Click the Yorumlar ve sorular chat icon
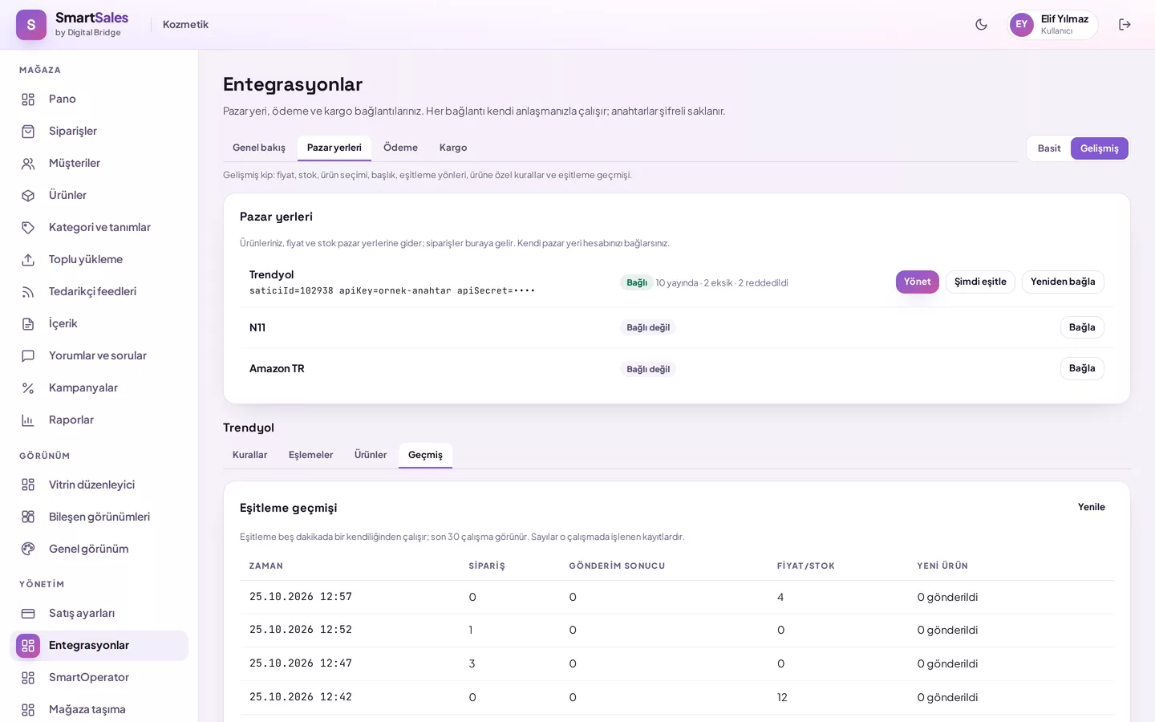 28,356
